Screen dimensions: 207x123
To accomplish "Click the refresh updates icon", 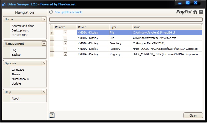I will click(x=51, y=12).
